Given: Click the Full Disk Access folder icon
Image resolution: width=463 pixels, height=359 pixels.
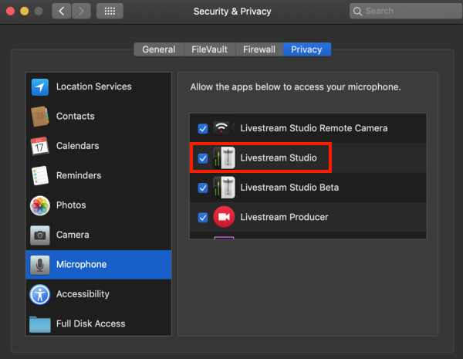Looking at the screenshot, I should point(40,324).
